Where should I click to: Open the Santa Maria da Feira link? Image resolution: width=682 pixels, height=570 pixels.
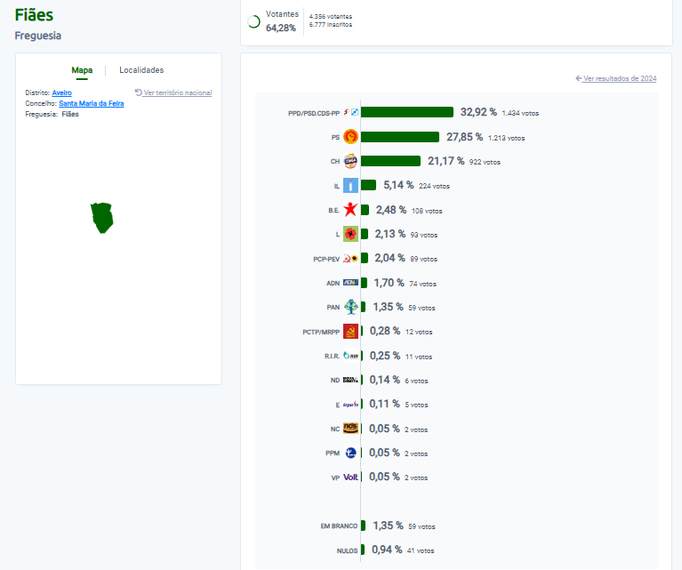tap(92, 103)
